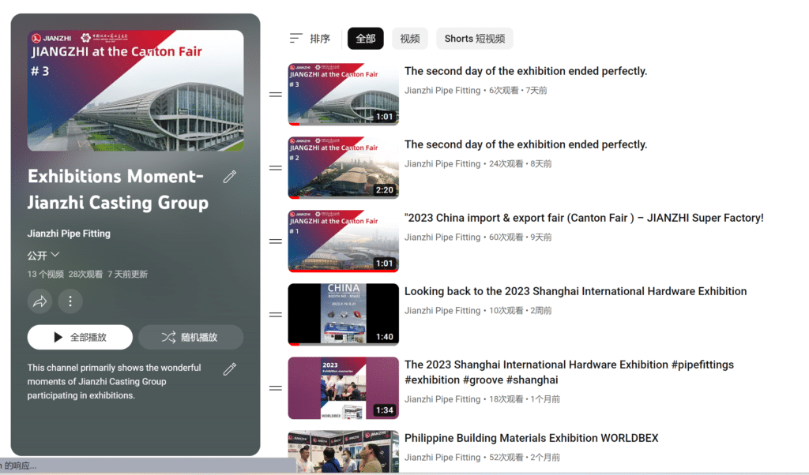The height and width of the screenshot is (475, 809).
Task: Click the CHINA booth video thumbnail
Action: [x=343, y=315]
